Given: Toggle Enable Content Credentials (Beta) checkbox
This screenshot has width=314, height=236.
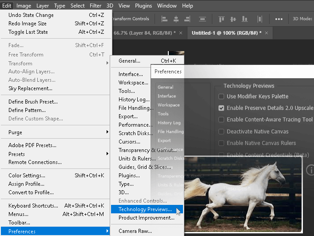Looking at the screenshot, I should [221, 155].
